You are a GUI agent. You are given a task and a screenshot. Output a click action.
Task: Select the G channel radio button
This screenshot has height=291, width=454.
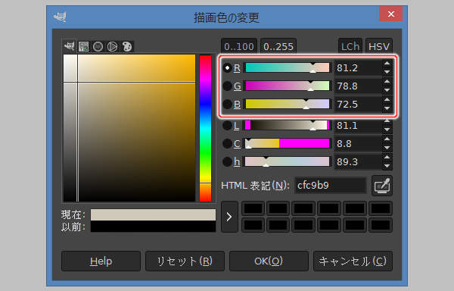[227, 86]
